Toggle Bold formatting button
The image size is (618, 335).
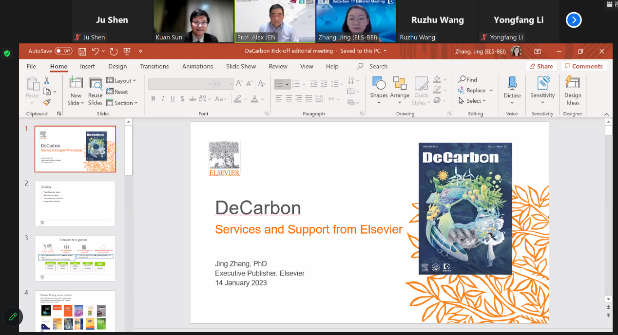click(153, 99)
